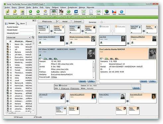Click the Otevřít (open) toolbar icon
The image size is (163, 124).
click(15, 12)
